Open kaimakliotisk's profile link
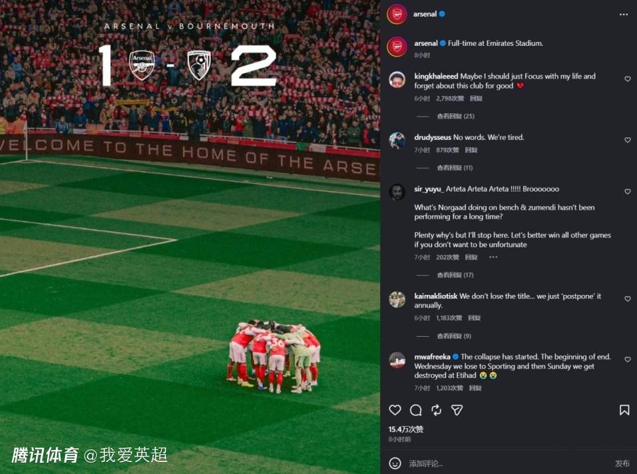 coord(436,296)
